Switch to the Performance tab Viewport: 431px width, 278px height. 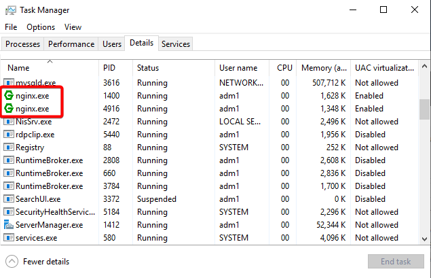[x=71, y=44]
